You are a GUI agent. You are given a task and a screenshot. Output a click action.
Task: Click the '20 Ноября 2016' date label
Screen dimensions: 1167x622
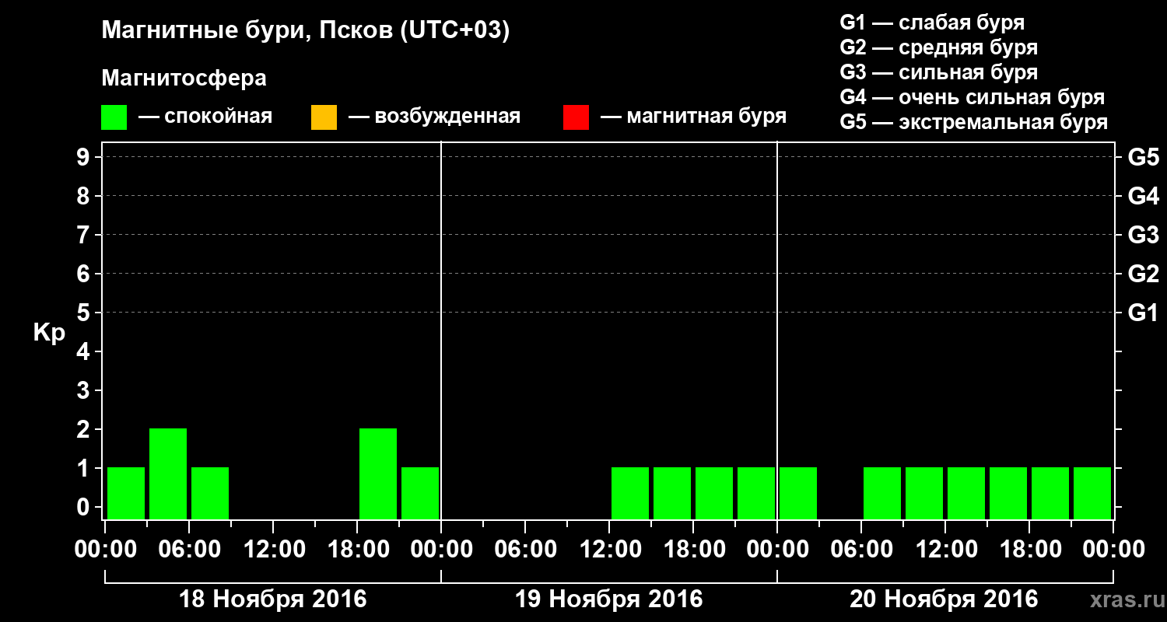(x=944, y=599)
